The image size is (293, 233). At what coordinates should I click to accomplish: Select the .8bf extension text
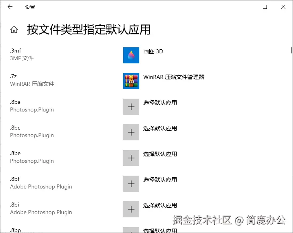tap(15, 179)
